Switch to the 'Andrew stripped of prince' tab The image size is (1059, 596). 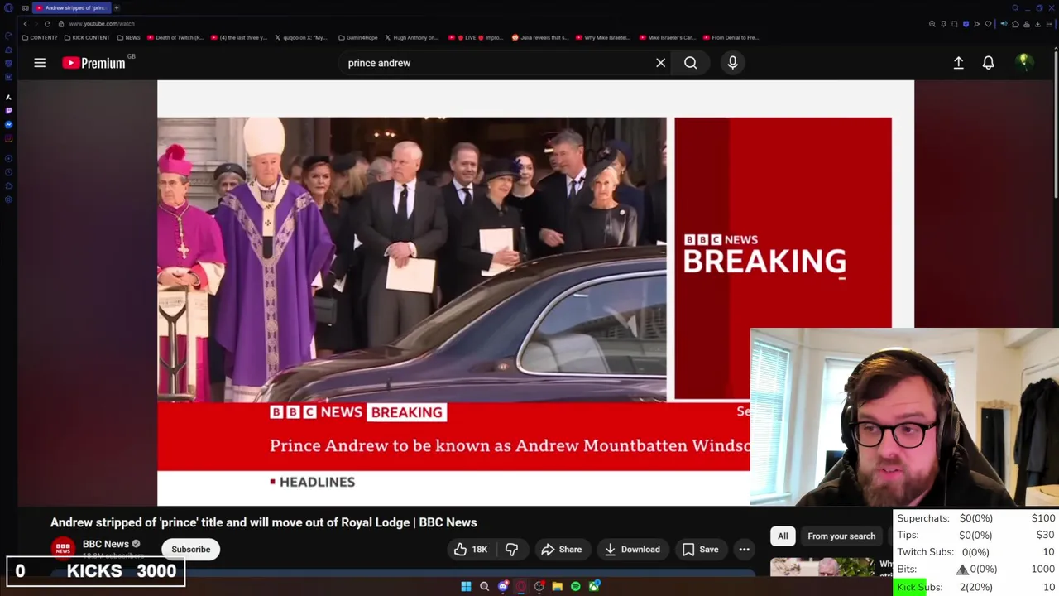pos(72,8)
